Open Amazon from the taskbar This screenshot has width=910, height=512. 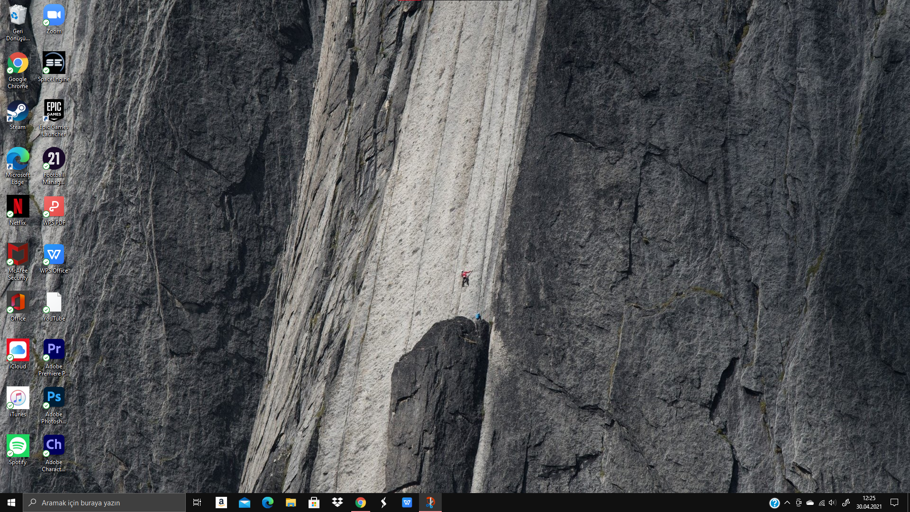click(221, 503)
